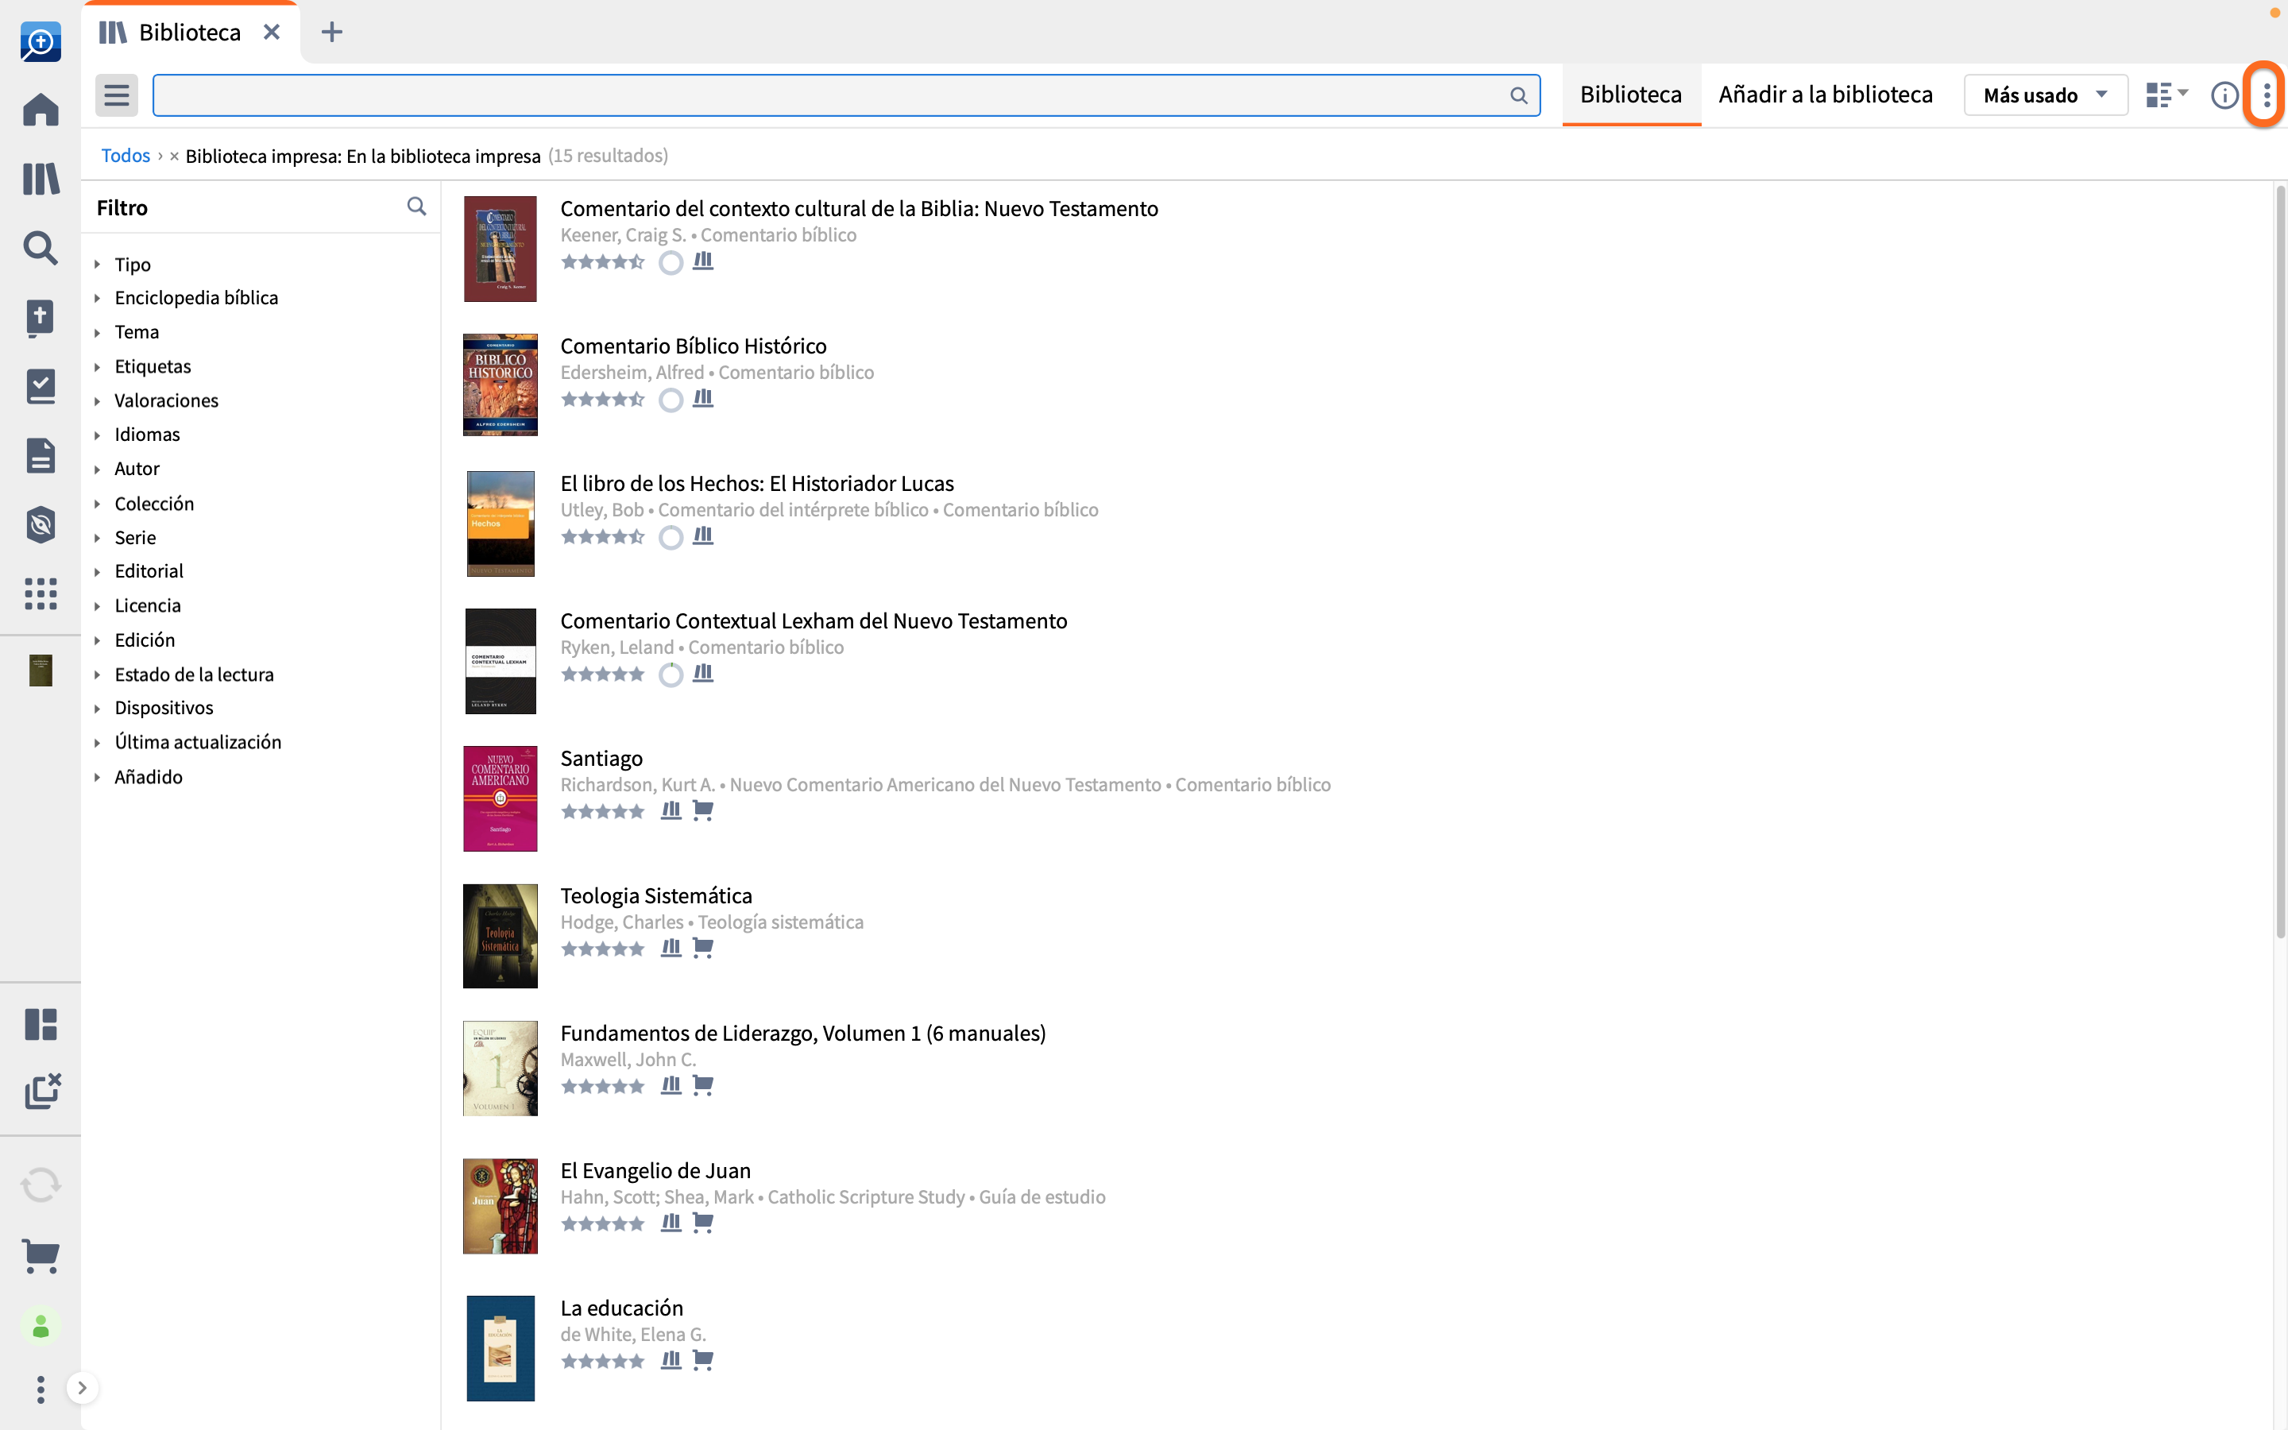
Task: Click the close all panels icon
Action: [x=43, y=1092]
